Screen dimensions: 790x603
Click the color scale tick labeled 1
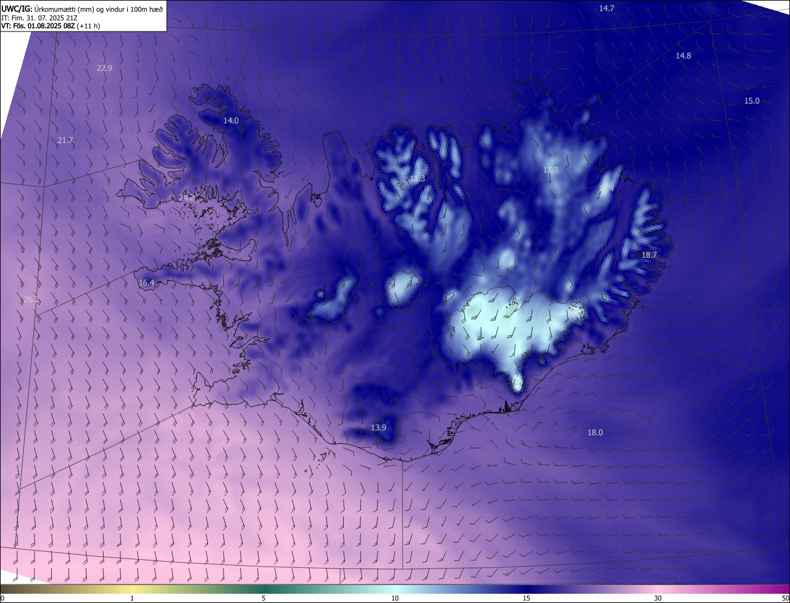132,598
